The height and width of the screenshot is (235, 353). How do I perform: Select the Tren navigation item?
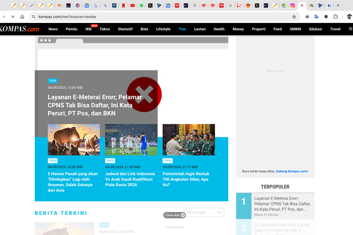click(x=182, y=29)
